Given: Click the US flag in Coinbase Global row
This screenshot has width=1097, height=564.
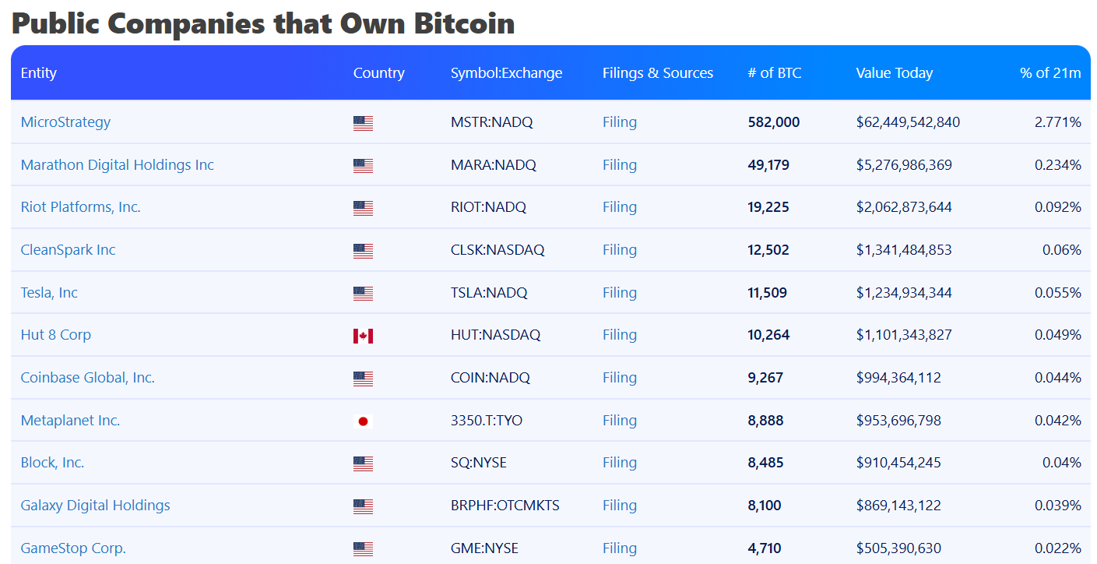Looking at the screenshot, I should pyautogui.click(x=363, y=379).
